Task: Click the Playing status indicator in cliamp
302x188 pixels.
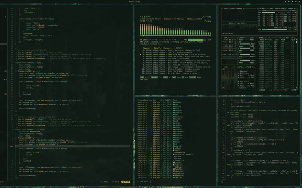Action: point(207,21)
